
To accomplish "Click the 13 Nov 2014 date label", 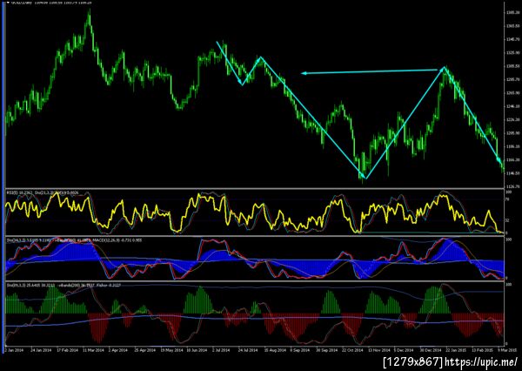I will (x=378, y=350).
